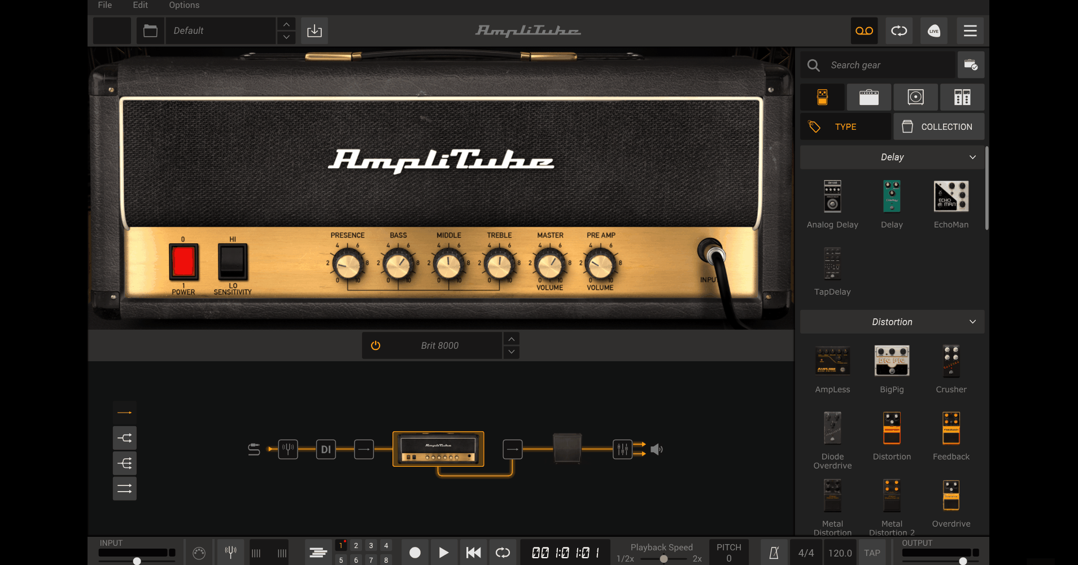Switch to the COLLECTION tab
Screen dimensions: 1078x565
click(939, 127)
